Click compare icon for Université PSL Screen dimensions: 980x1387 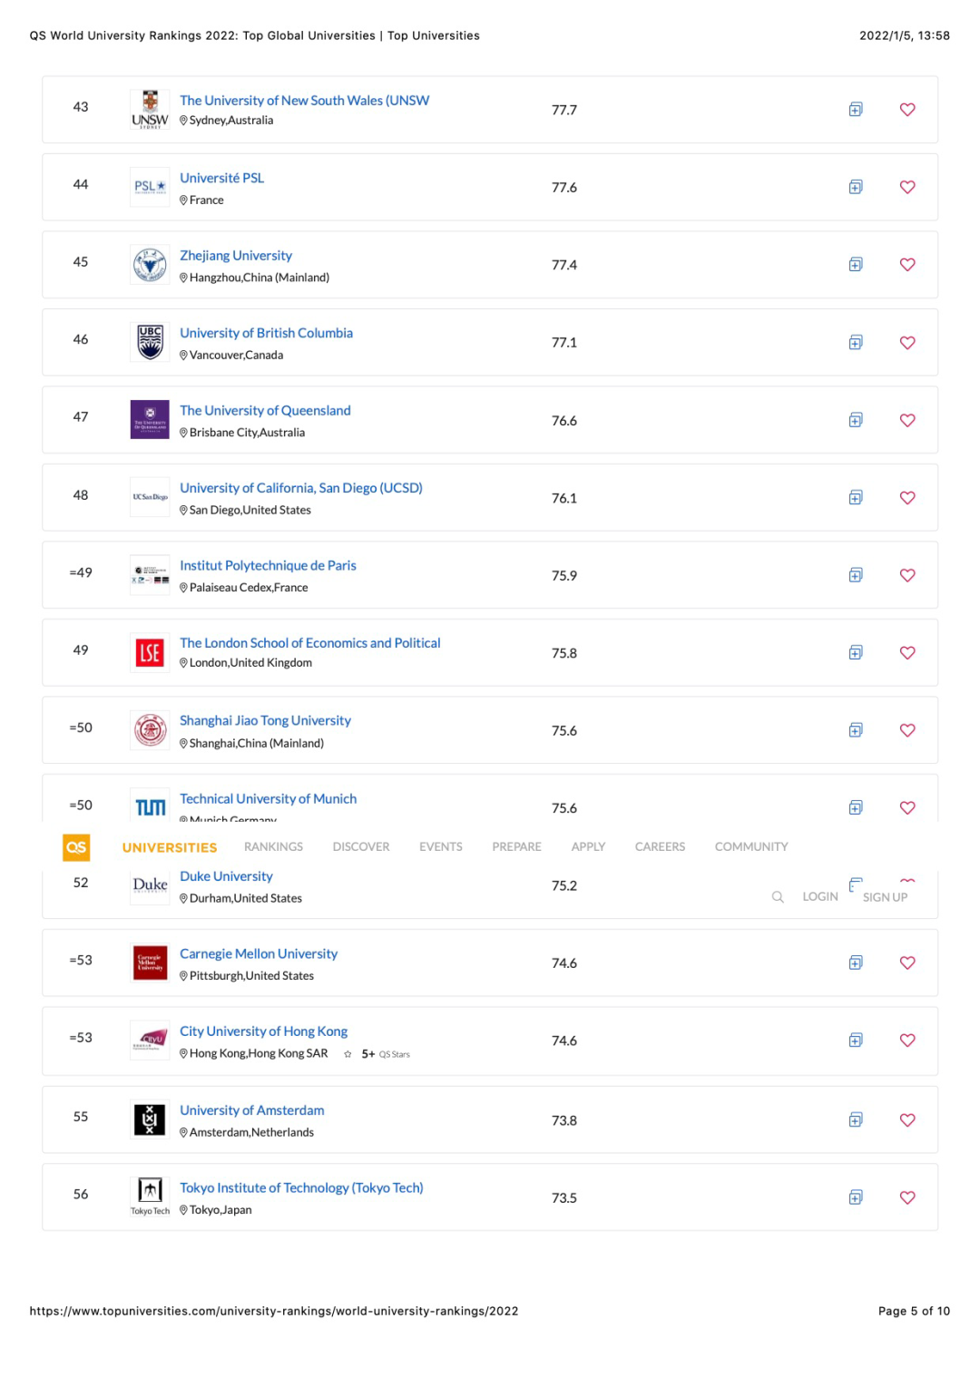point(856,187)
